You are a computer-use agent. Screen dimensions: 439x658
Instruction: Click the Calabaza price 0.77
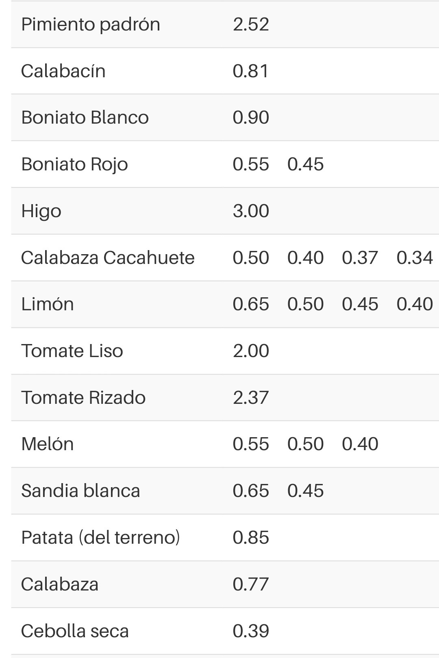[251, 584]
